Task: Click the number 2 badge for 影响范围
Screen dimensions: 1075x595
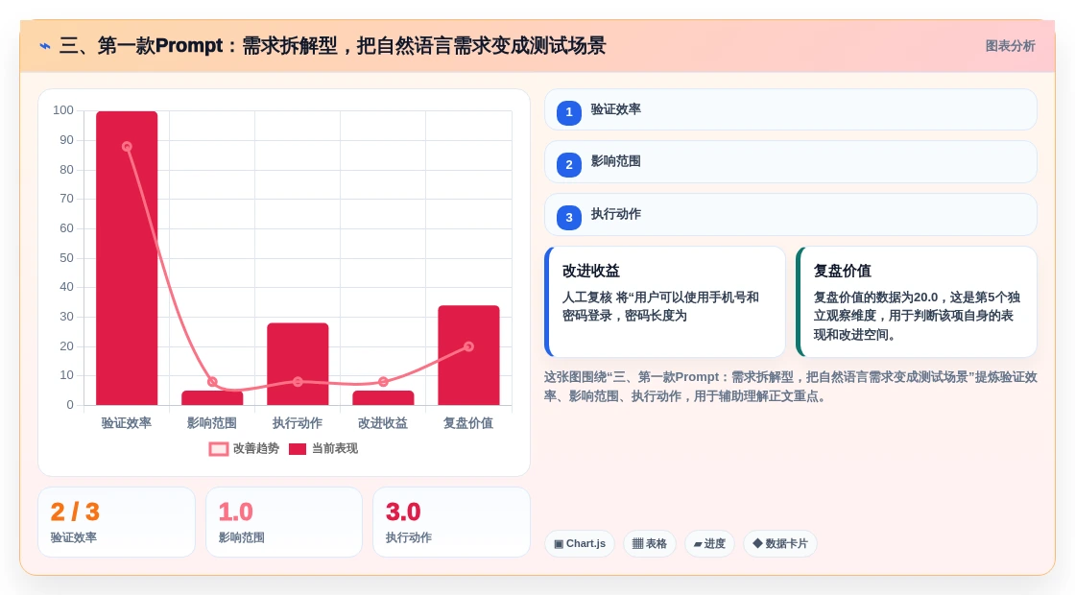Action: pyautogui.click(x=569, y=164)
